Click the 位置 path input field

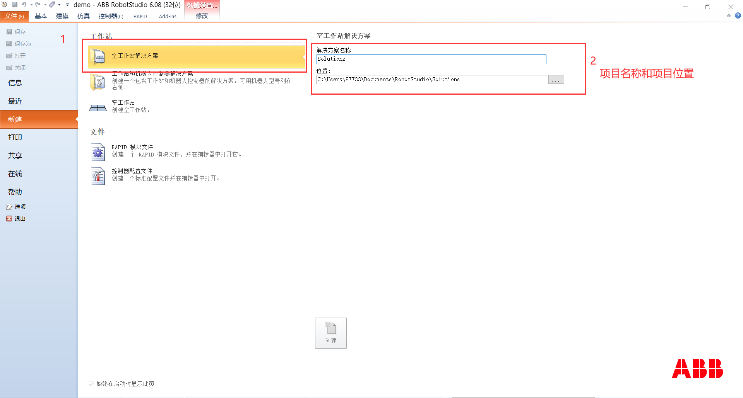pos(431,80)
